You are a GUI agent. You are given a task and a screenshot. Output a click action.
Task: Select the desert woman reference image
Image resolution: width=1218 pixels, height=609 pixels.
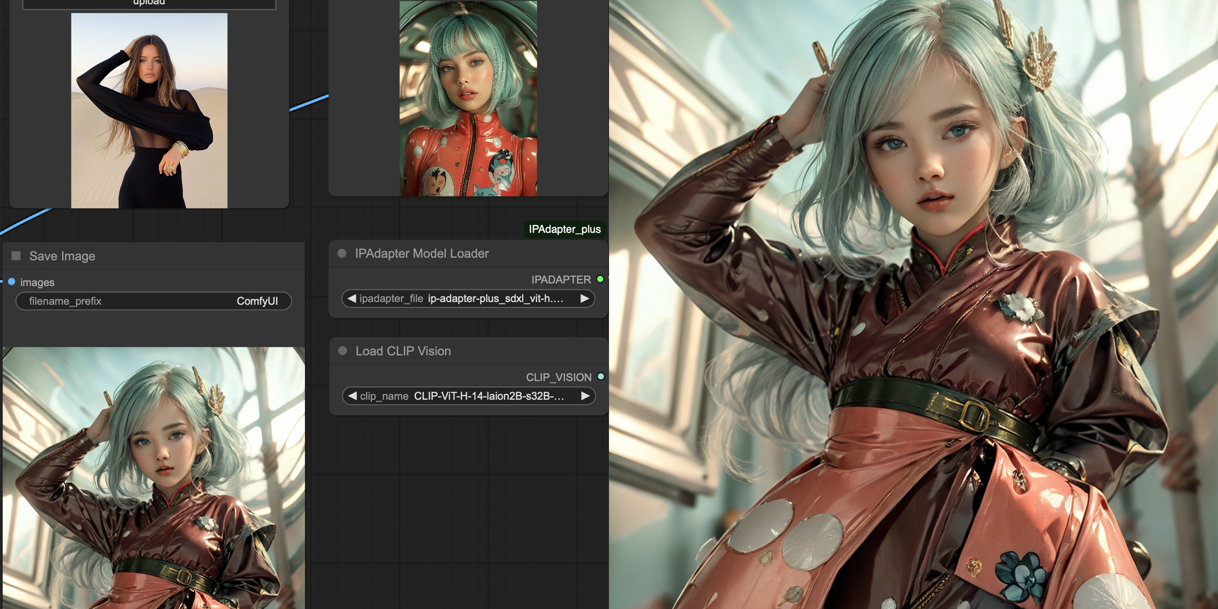point(149,111)
